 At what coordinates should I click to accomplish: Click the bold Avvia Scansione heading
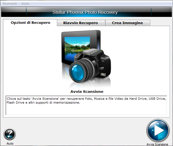click(87, 91)
